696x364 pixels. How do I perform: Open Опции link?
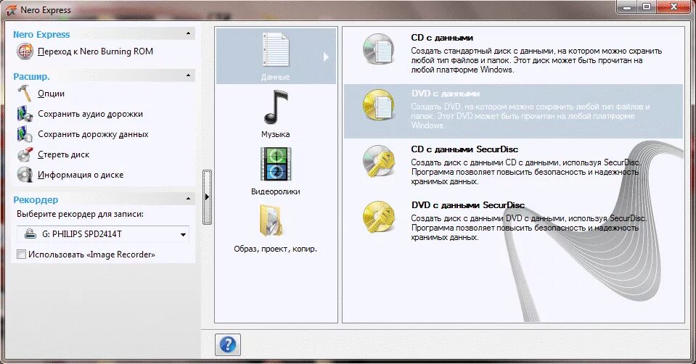coord(51,94)
